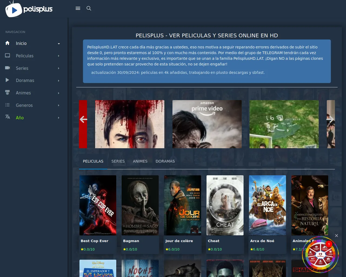Switch to the ANIMES tab
Screen dimensions: 346x277
(x=140, y=161)
